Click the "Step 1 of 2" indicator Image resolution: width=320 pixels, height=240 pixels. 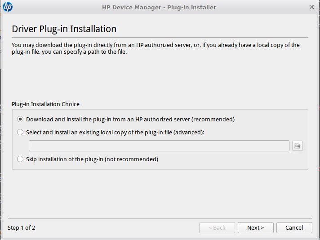22,227
